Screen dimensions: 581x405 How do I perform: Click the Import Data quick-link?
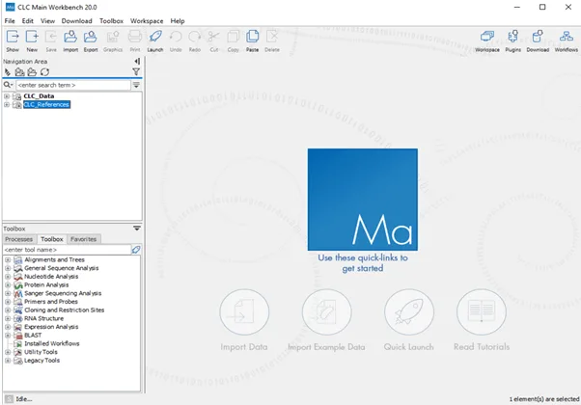[244, 320]
